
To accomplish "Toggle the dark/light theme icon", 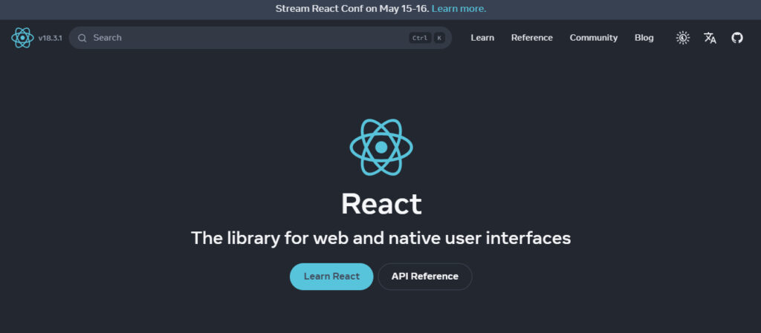I will coord(683,38).
